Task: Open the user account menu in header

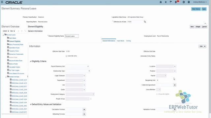Action: pyautogui.click(x=200, y=2)
